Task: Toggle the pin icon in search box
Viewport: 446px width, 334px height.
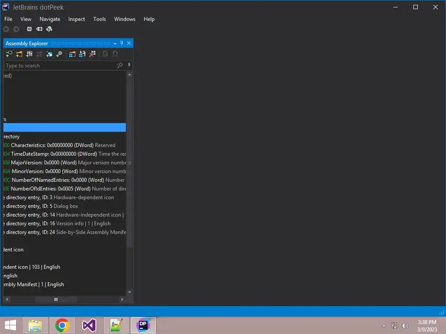Action: (129, 65)
